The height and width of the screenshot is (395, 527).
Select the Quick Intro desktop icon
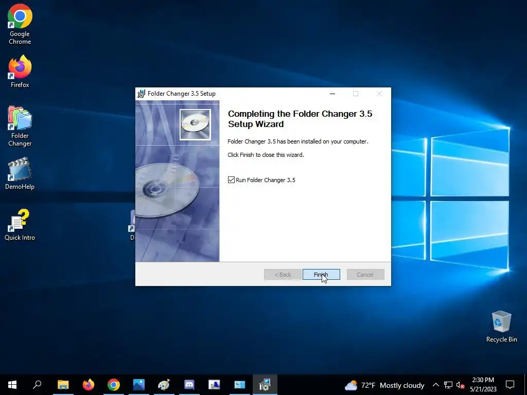point(20,225)
